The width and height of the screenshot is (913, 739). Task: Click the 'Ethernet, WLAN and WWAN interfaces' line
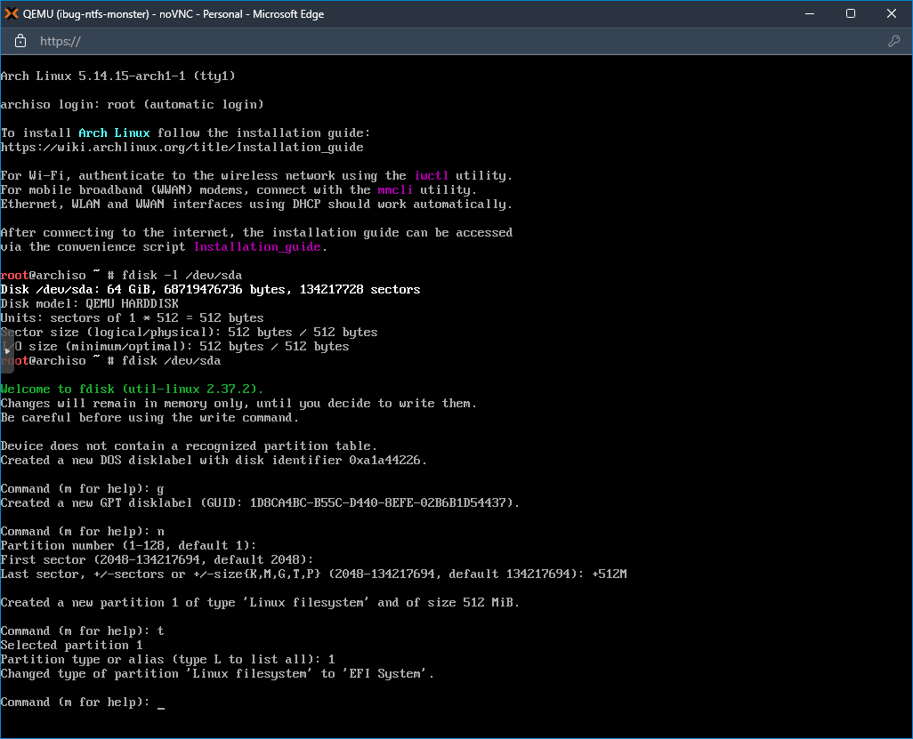[x=257, y=205]
